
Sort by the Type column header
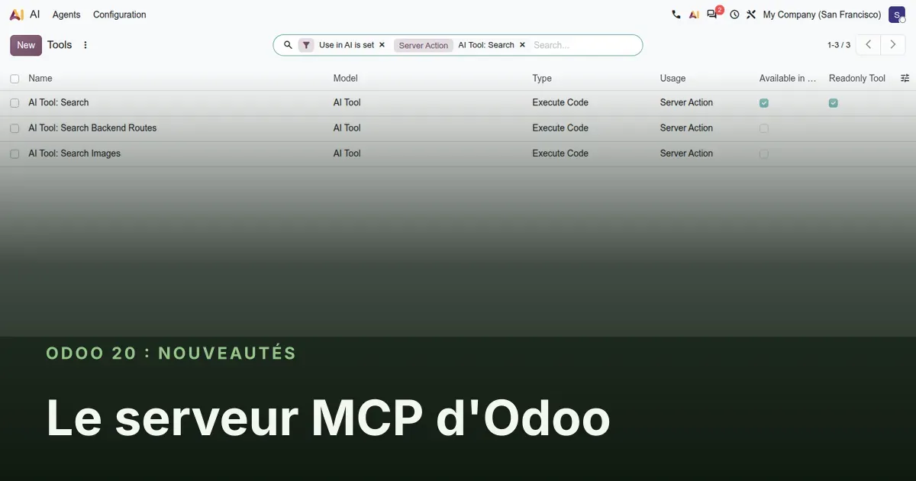pos(542,78)
